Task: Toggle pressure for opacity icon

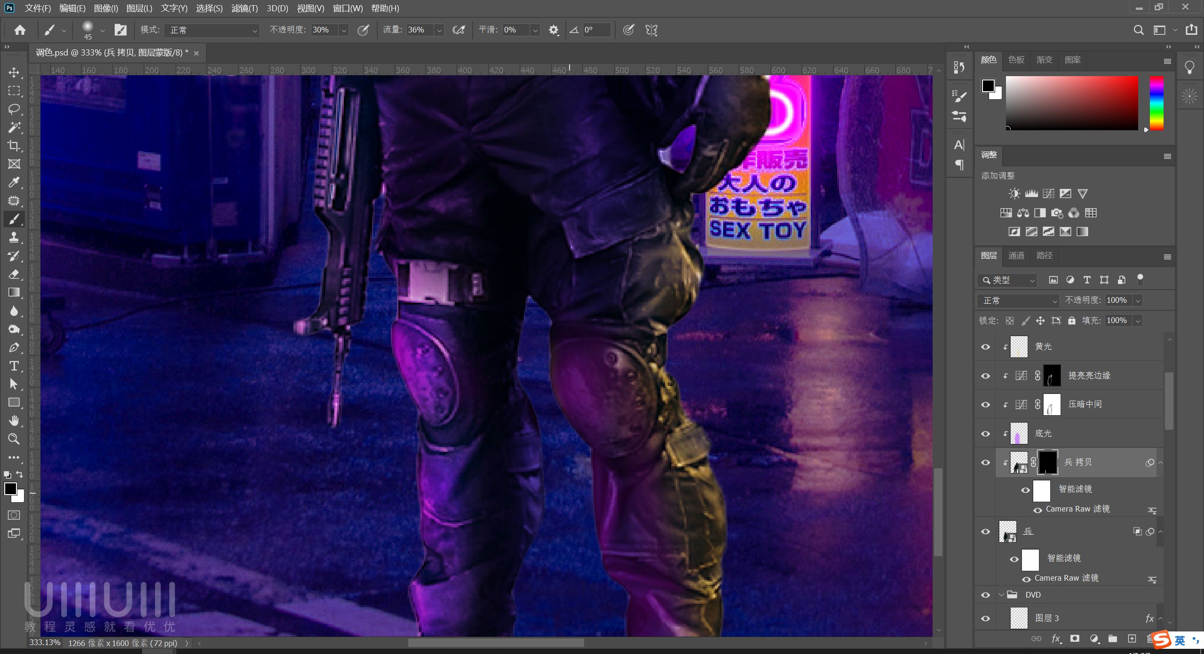Action: 363,30
